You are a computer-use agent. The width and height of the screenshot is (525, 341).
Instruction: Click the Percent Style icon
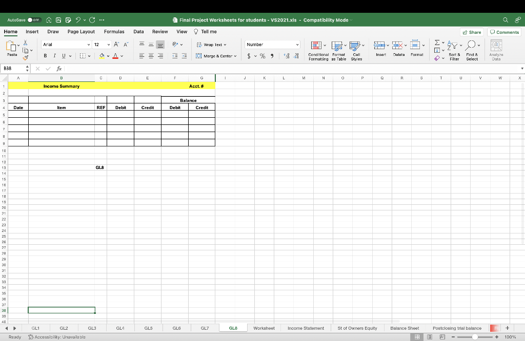tap(262, 56)
